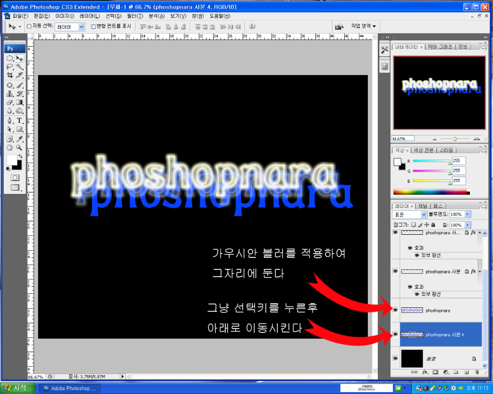Toggle 외부 광선 visibility under phoshopnara 사본 layer

click(417, 294)
